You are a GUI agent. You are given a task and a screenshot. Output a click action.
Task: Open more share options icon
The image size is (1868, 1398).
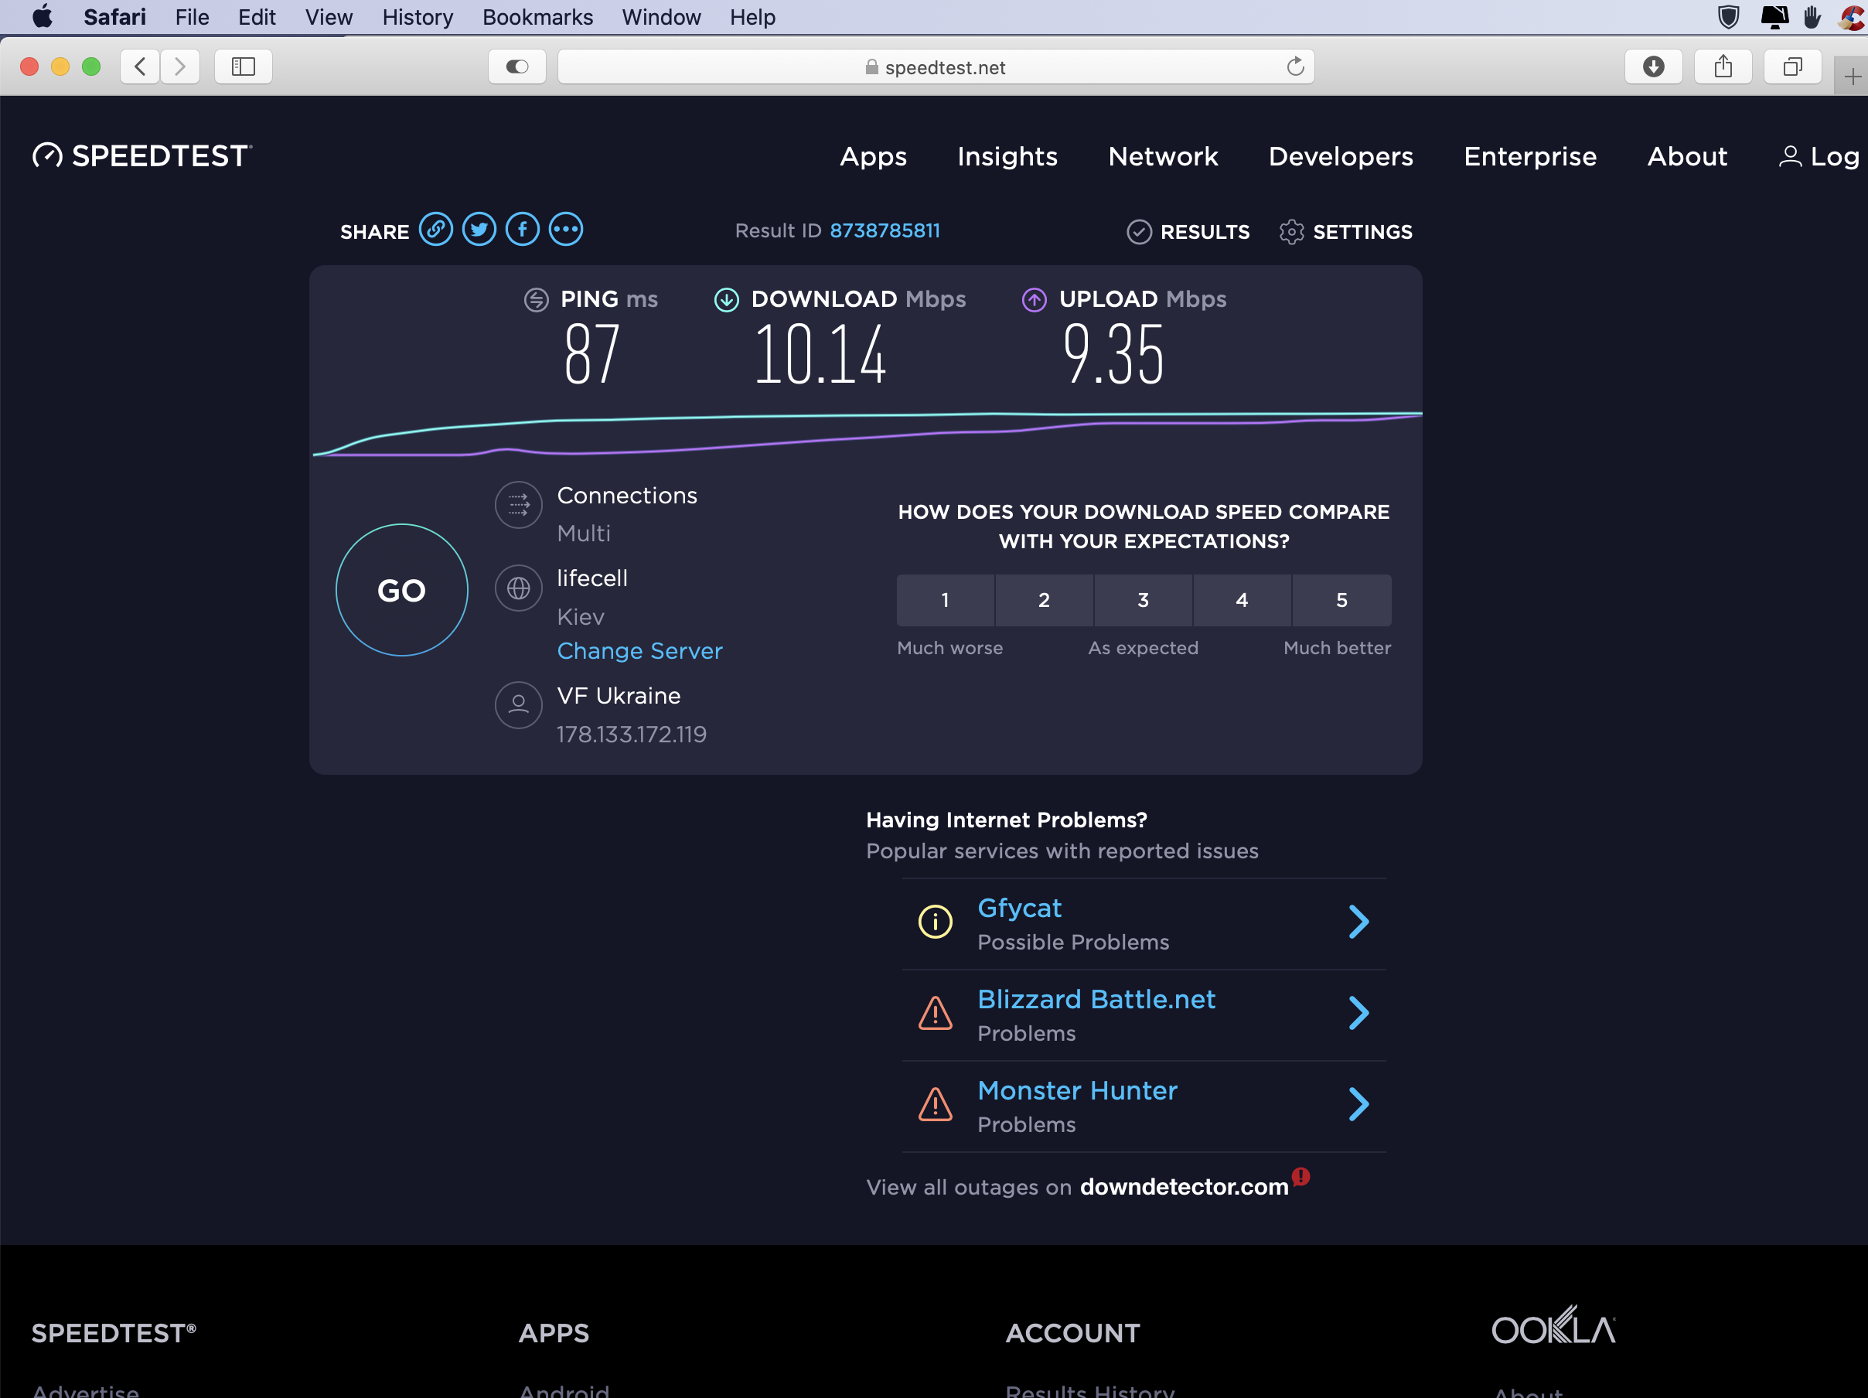pos(566,230)
